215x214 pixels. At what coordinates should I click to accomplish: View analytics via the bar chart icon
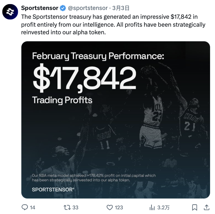point(152,207)
